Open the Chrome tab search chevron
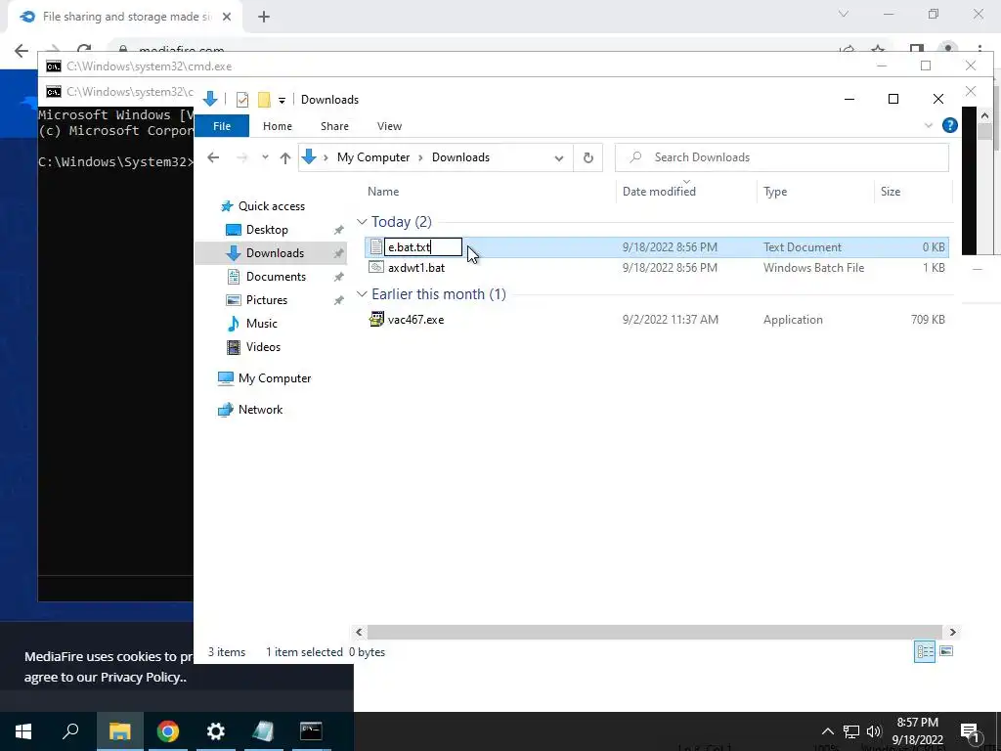Image resolution: width=1001 pixels, height=751 pixels. tap(844, 14)
